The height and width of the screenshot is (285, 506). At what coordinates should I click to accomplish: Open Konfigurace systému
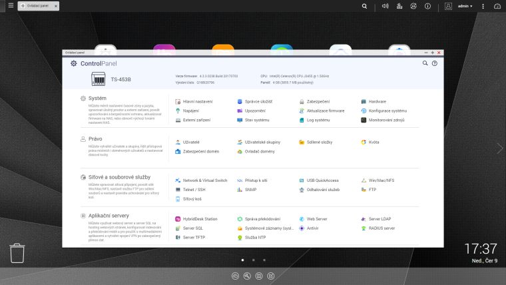click(x=384, y=111)
